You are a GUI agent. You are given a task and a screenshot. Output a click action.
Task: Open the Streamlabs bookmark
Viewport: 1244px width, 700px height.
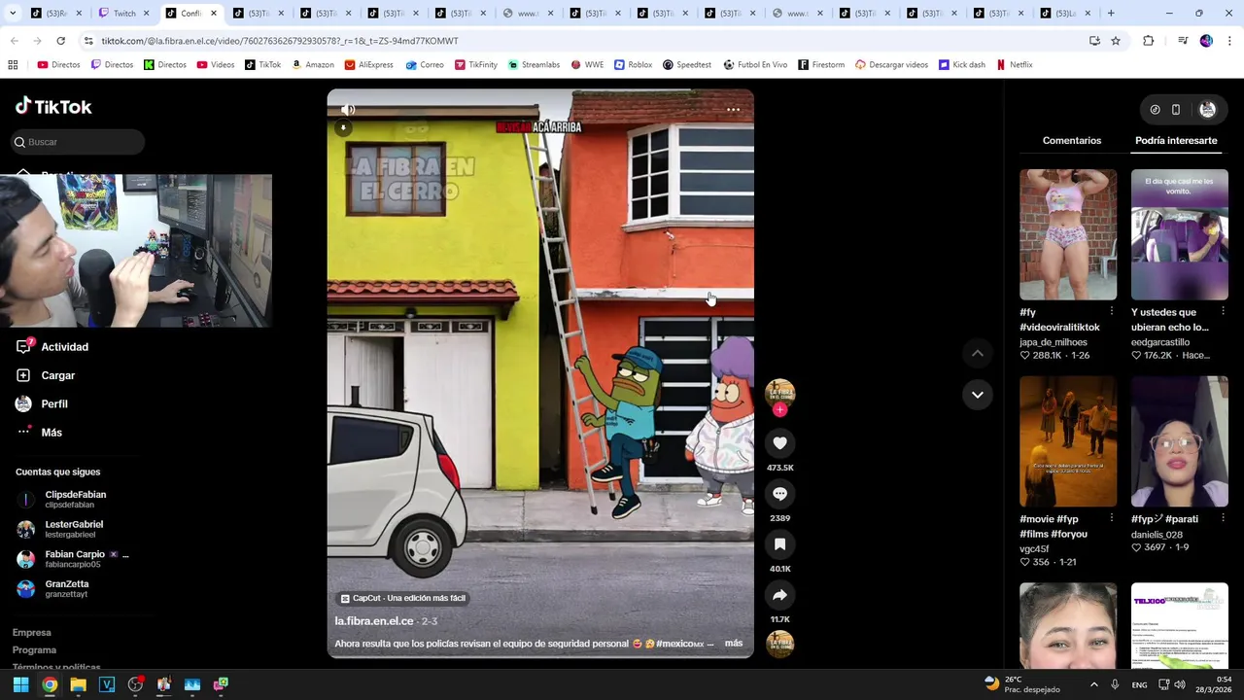(534, 65)
